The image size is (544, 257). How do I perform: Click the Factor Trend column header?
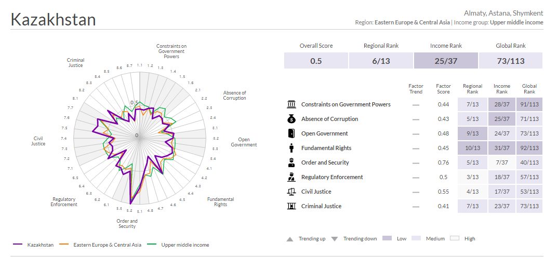pos(416,89)
